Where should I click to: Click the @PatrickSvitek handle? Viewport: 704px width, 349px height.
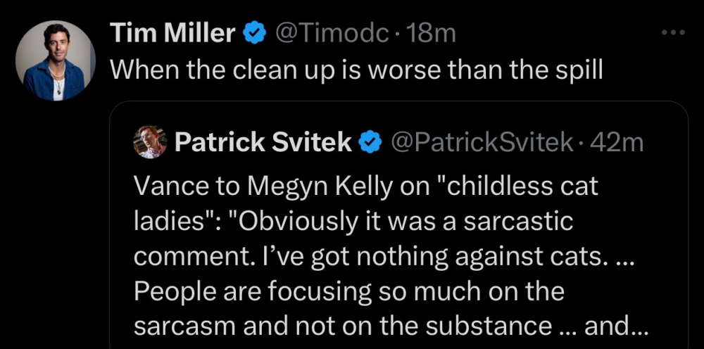(481, 143)
